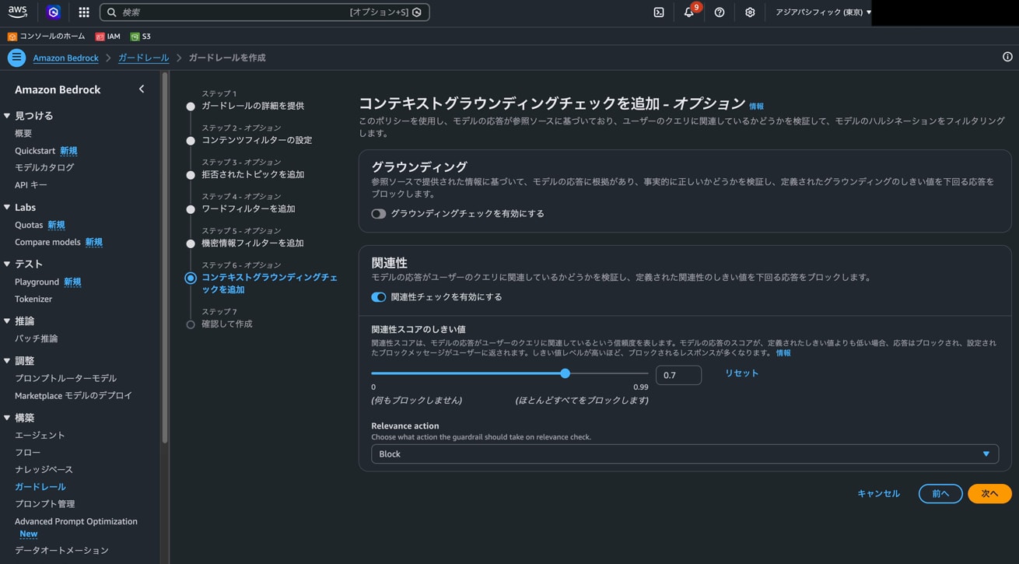The image size is (1019, 564).
Task: Open the ガードレール breadcrumb link
Action: tap(144, 58)
